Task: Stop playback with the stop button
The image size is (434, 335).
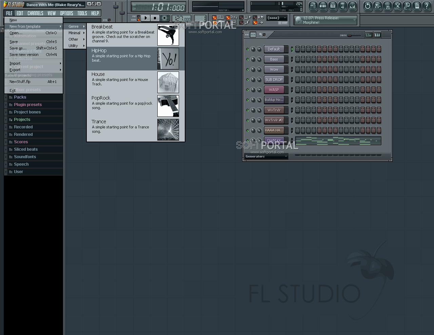Action: pyautogui.click(x=155, y=18)
